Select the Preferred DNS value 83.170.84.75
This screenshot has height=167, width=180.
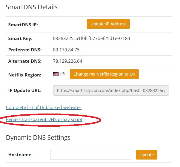click(x=66, y=50)
